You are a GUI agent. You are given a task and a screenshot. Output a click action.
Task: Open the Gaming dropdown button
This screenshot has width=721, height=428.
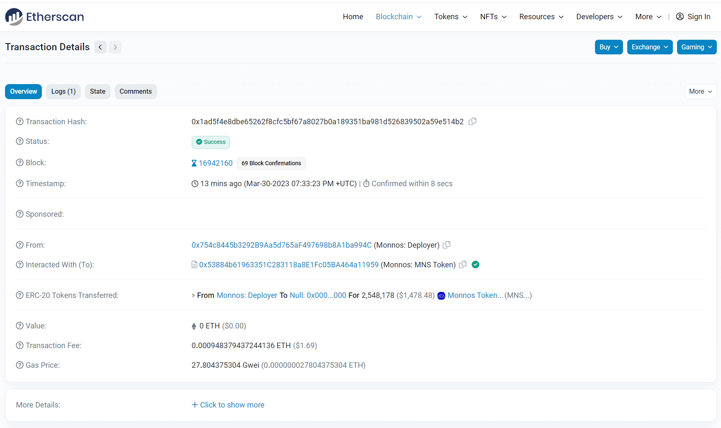tap(697, 47)
